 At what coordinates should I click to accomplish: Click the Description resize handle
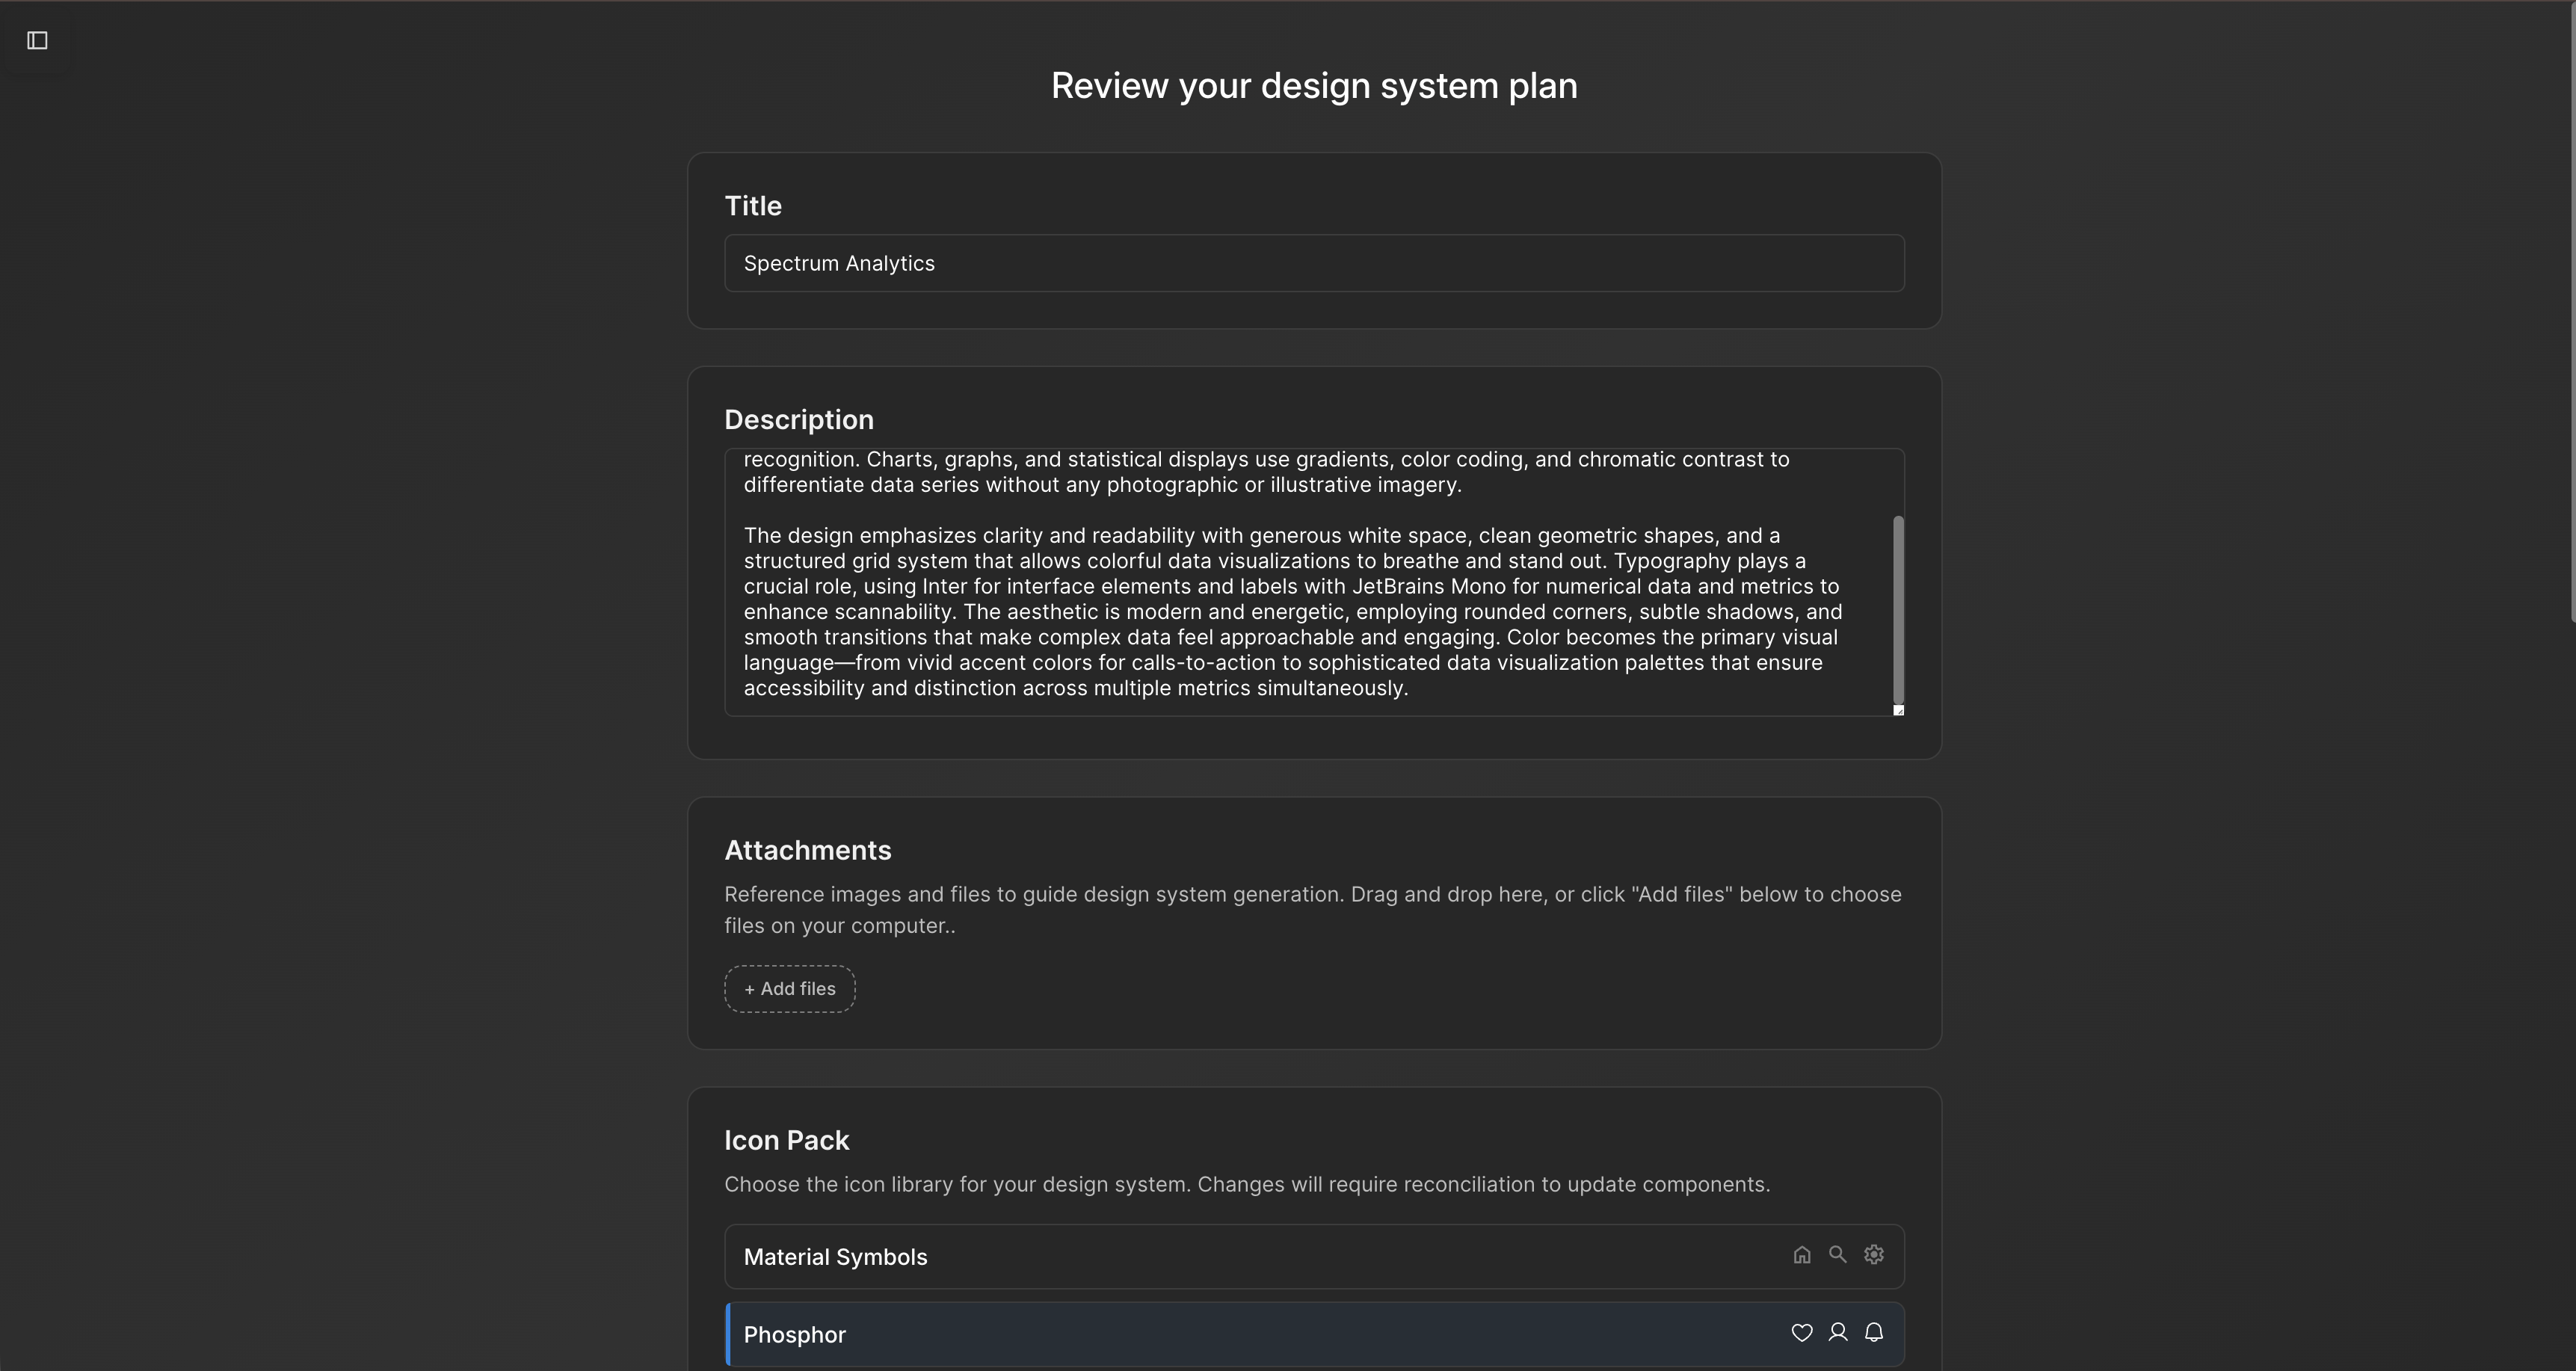[x=1899, y=709]
